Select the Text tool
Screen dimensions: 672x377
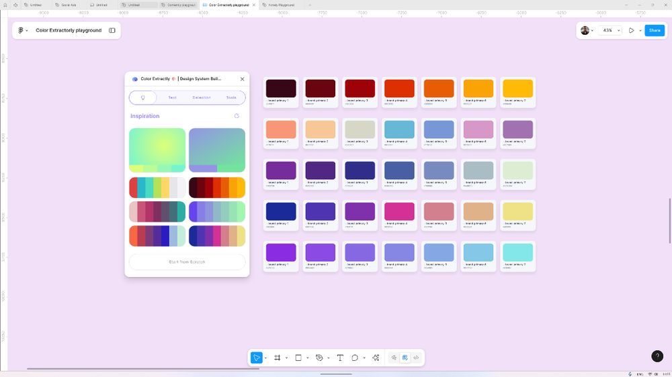340,358
